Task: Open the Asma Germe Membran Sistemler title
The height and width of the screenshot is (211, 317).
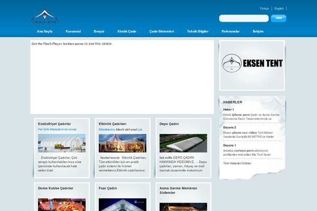Action: (x=178, y=190)
